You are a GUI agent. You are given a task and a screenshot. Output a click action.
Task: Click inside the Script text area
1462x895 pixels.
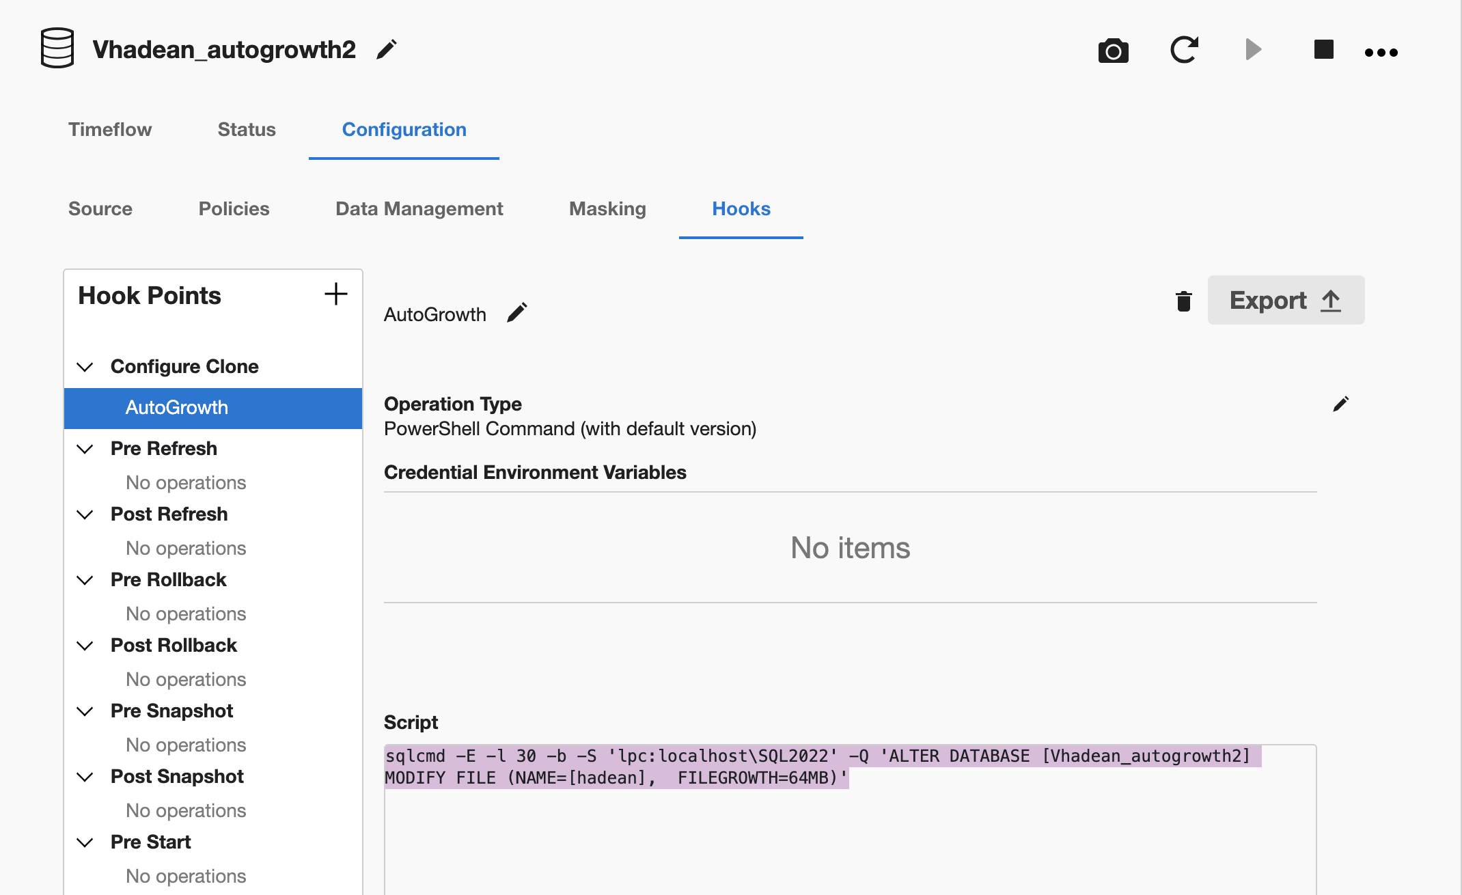point(850,820)
